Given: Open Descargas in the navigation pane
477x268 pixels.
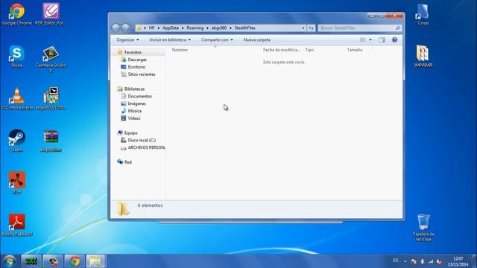Looking at the screenshot, I should [137, 60].
